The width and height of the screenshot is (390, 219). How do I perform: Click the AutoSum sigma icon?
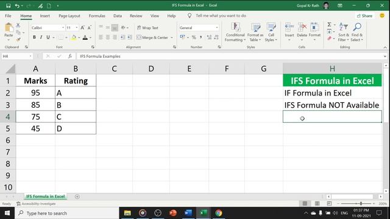pos(329,24)
